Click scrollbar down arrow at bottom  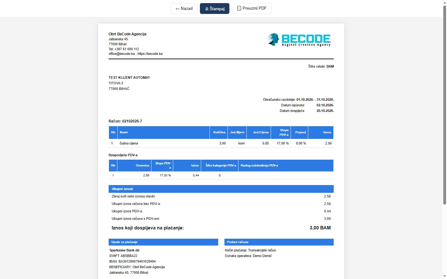pos(445,276)
